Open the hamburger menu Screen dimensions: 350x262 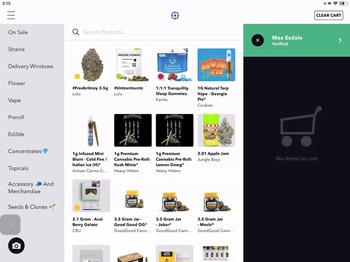[x=11, y=15]
